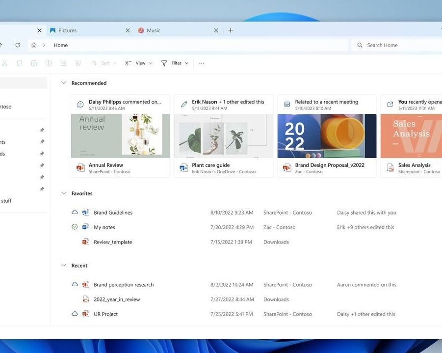Close the first partially visible tab
This screenshot has width=442, height=353.
39,30
